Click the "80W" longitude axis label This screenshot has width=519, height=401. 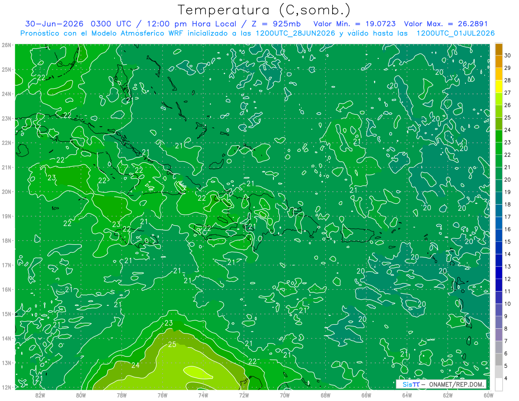80,395
